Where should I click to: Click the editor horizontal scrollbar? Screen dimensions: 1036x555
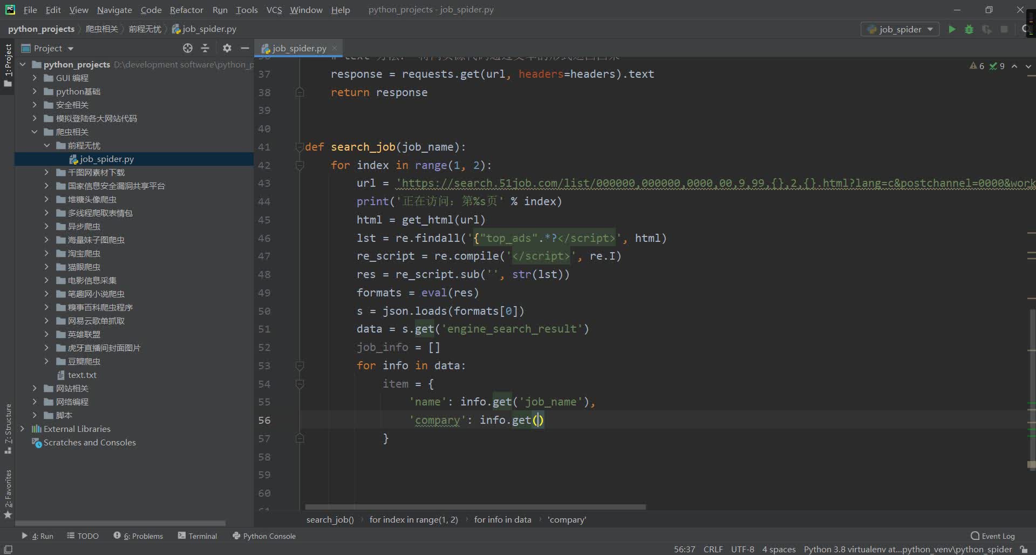tap(475, 507)
